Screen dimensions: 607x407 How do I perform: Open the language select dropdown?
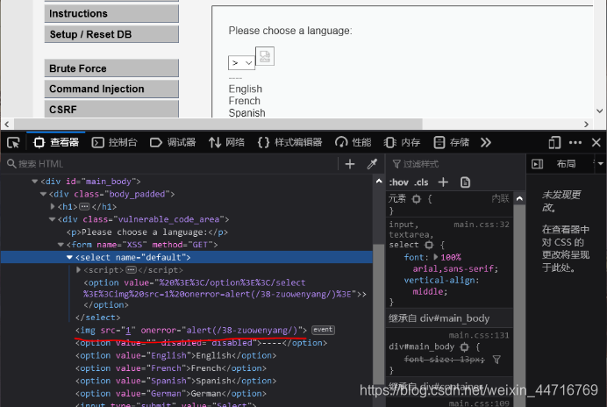click(241, 63)
